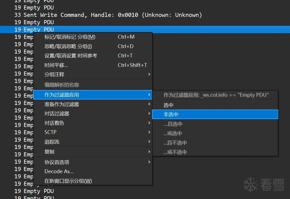Select the highlighted Empty PDU packet row

pos(145,29)
